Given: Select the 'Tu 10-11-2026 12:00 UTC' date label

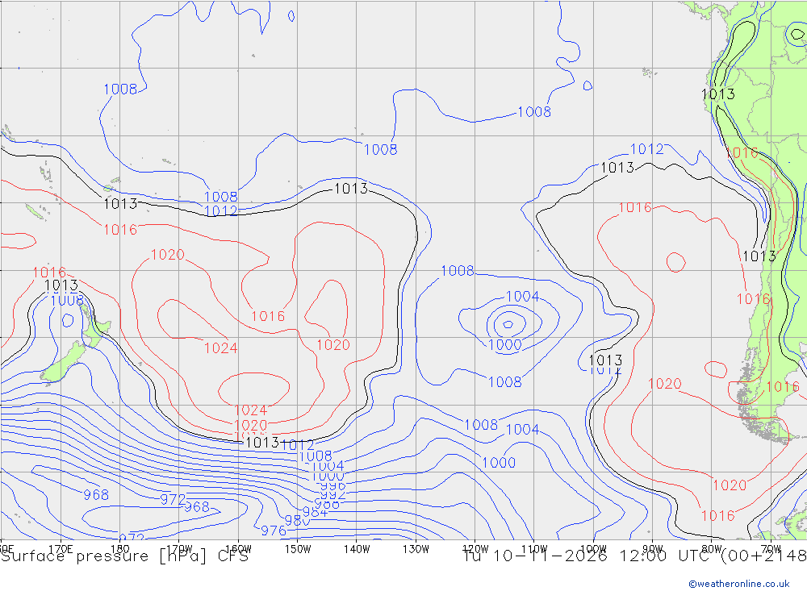Looking at the screenshot, I should click(588, 556).
